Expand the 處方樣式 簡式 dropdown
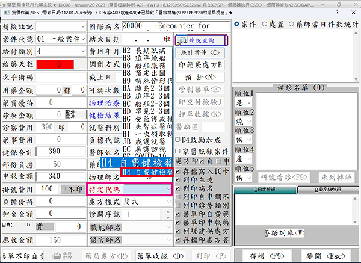Viewport: 361px width, 263px height. 168,202
